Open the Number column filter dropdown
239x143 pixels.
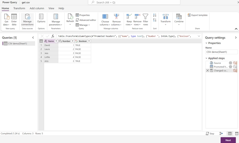(73, 41)
